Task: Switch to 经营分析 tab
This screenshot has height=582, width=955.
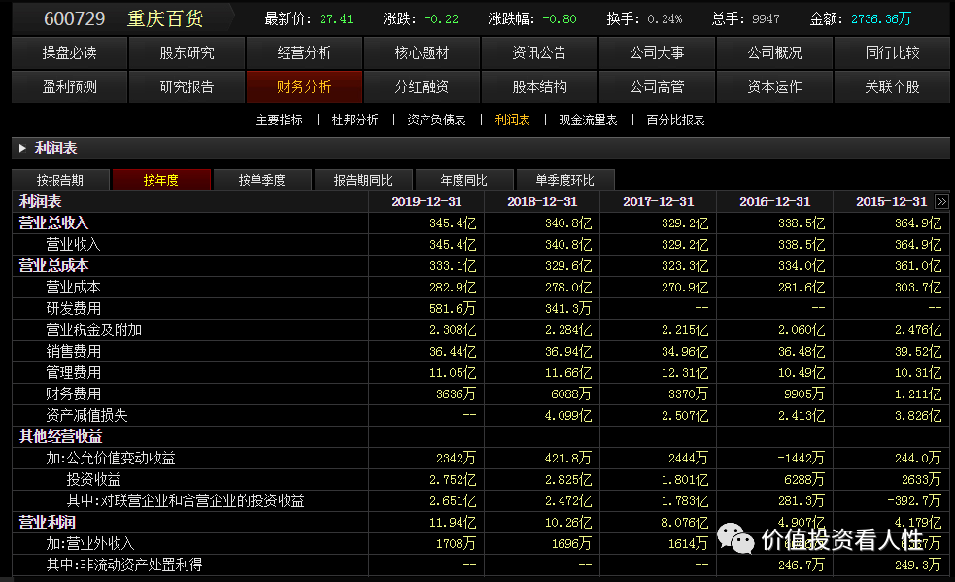Action: [304, 53]
